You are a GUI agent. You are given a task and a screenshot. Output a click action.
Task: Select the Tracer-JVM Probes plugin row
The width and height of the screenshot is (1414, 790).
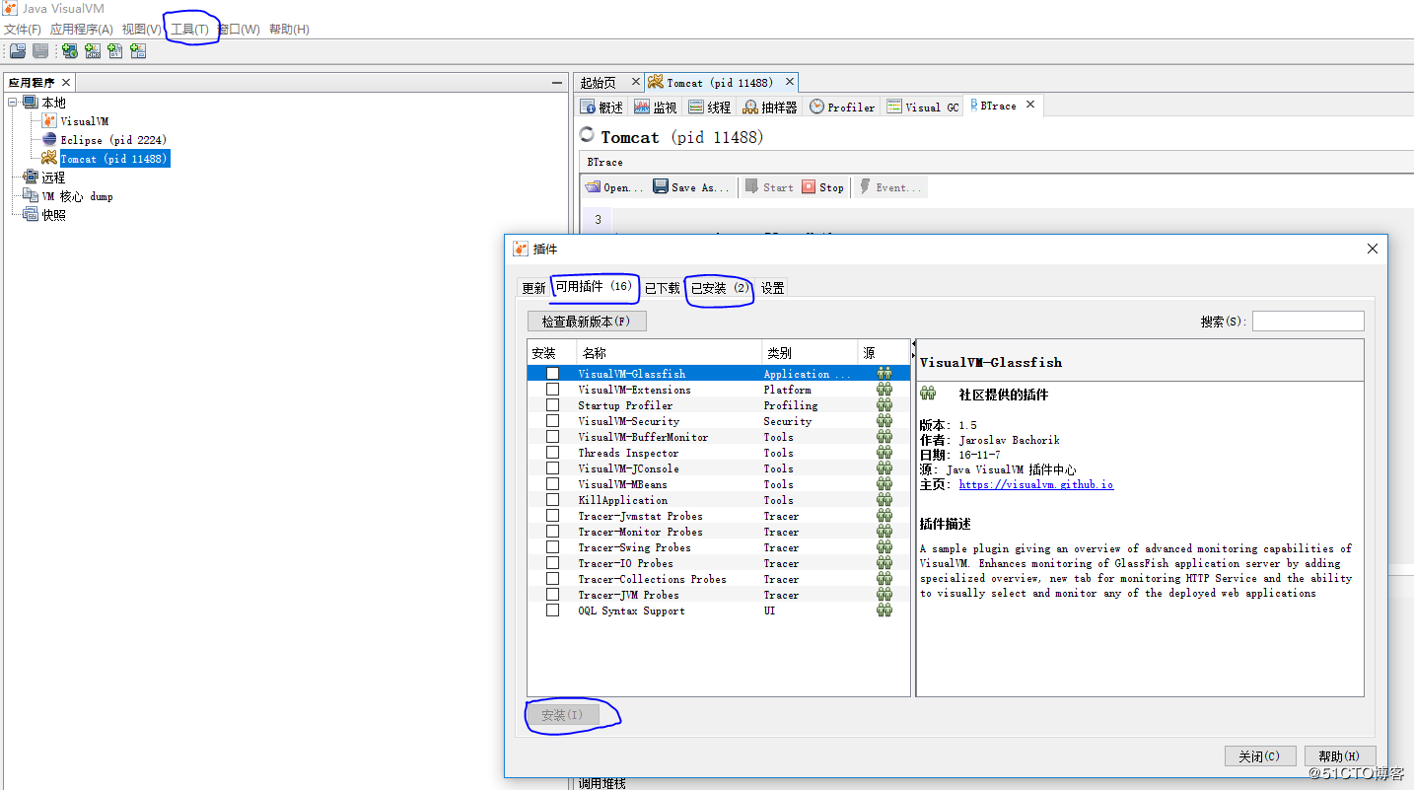click(x=718, y=595)
